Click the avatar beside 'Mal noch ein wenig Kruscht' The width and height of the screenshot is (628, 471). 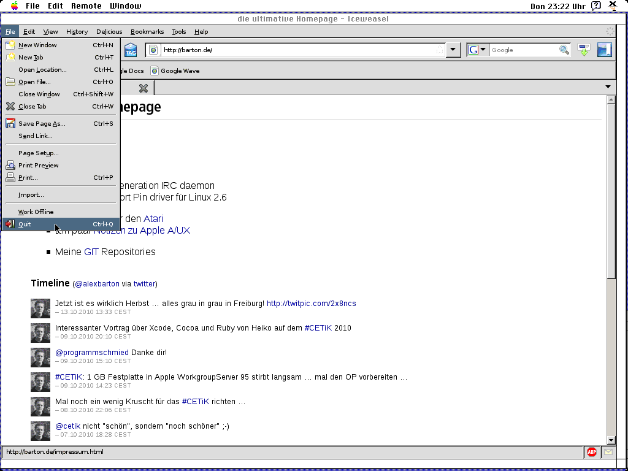tap(40, 407)
